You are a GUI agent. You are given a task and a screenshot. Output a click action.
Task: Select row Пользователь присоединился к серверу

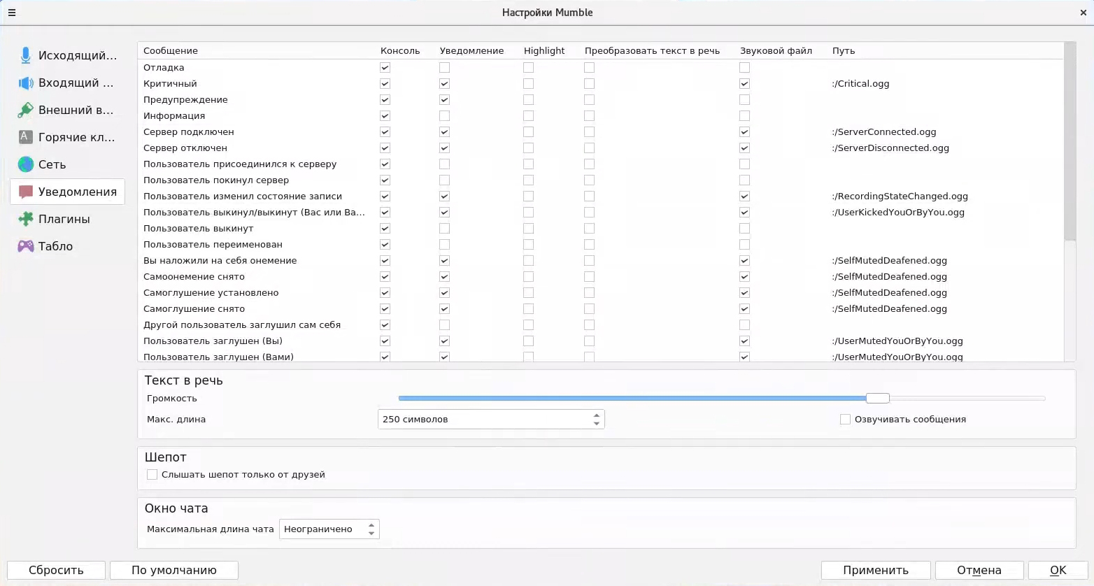(x=240, y=164)
